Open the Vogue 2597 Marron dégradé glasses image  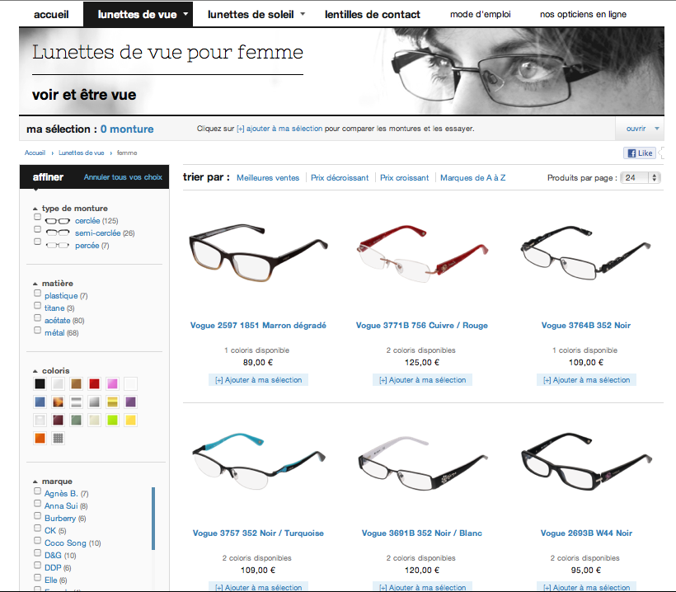pyautogui.click(x=258, y=253)
